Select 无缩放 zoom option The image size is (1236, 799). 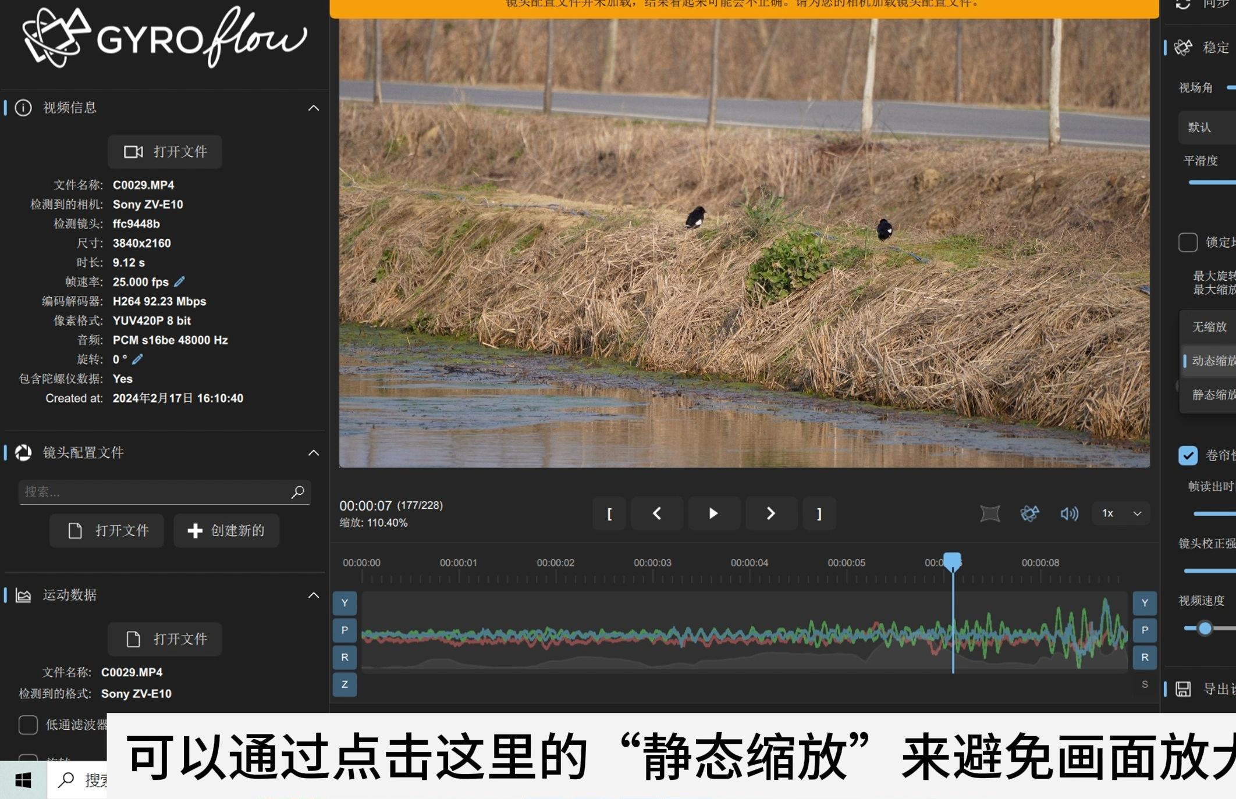click(1209, 327)
